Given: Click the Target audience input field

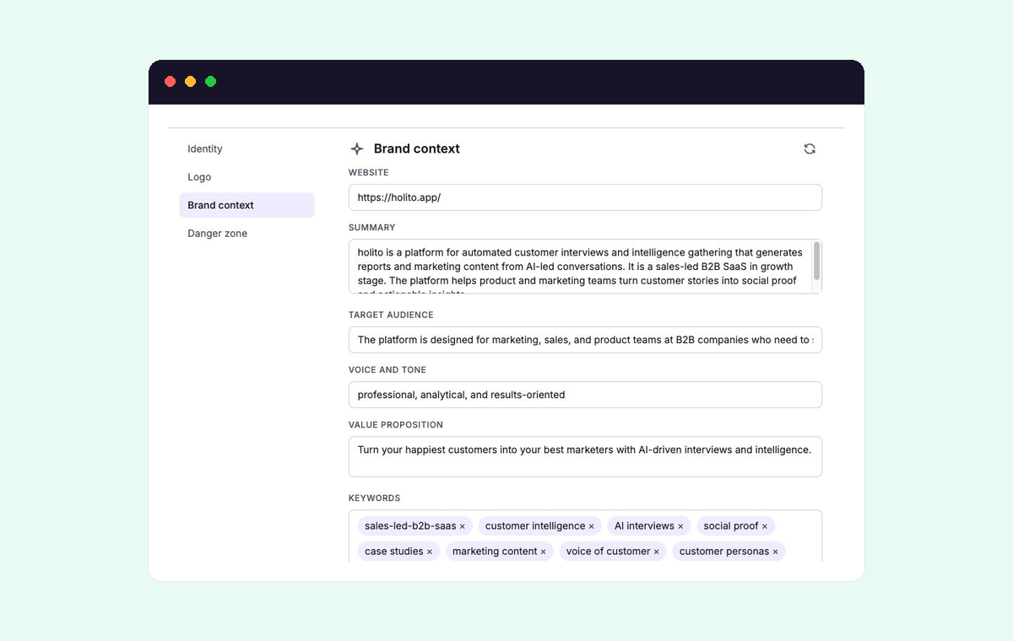Looking at the screenshot, I should [x=585, y=340].
